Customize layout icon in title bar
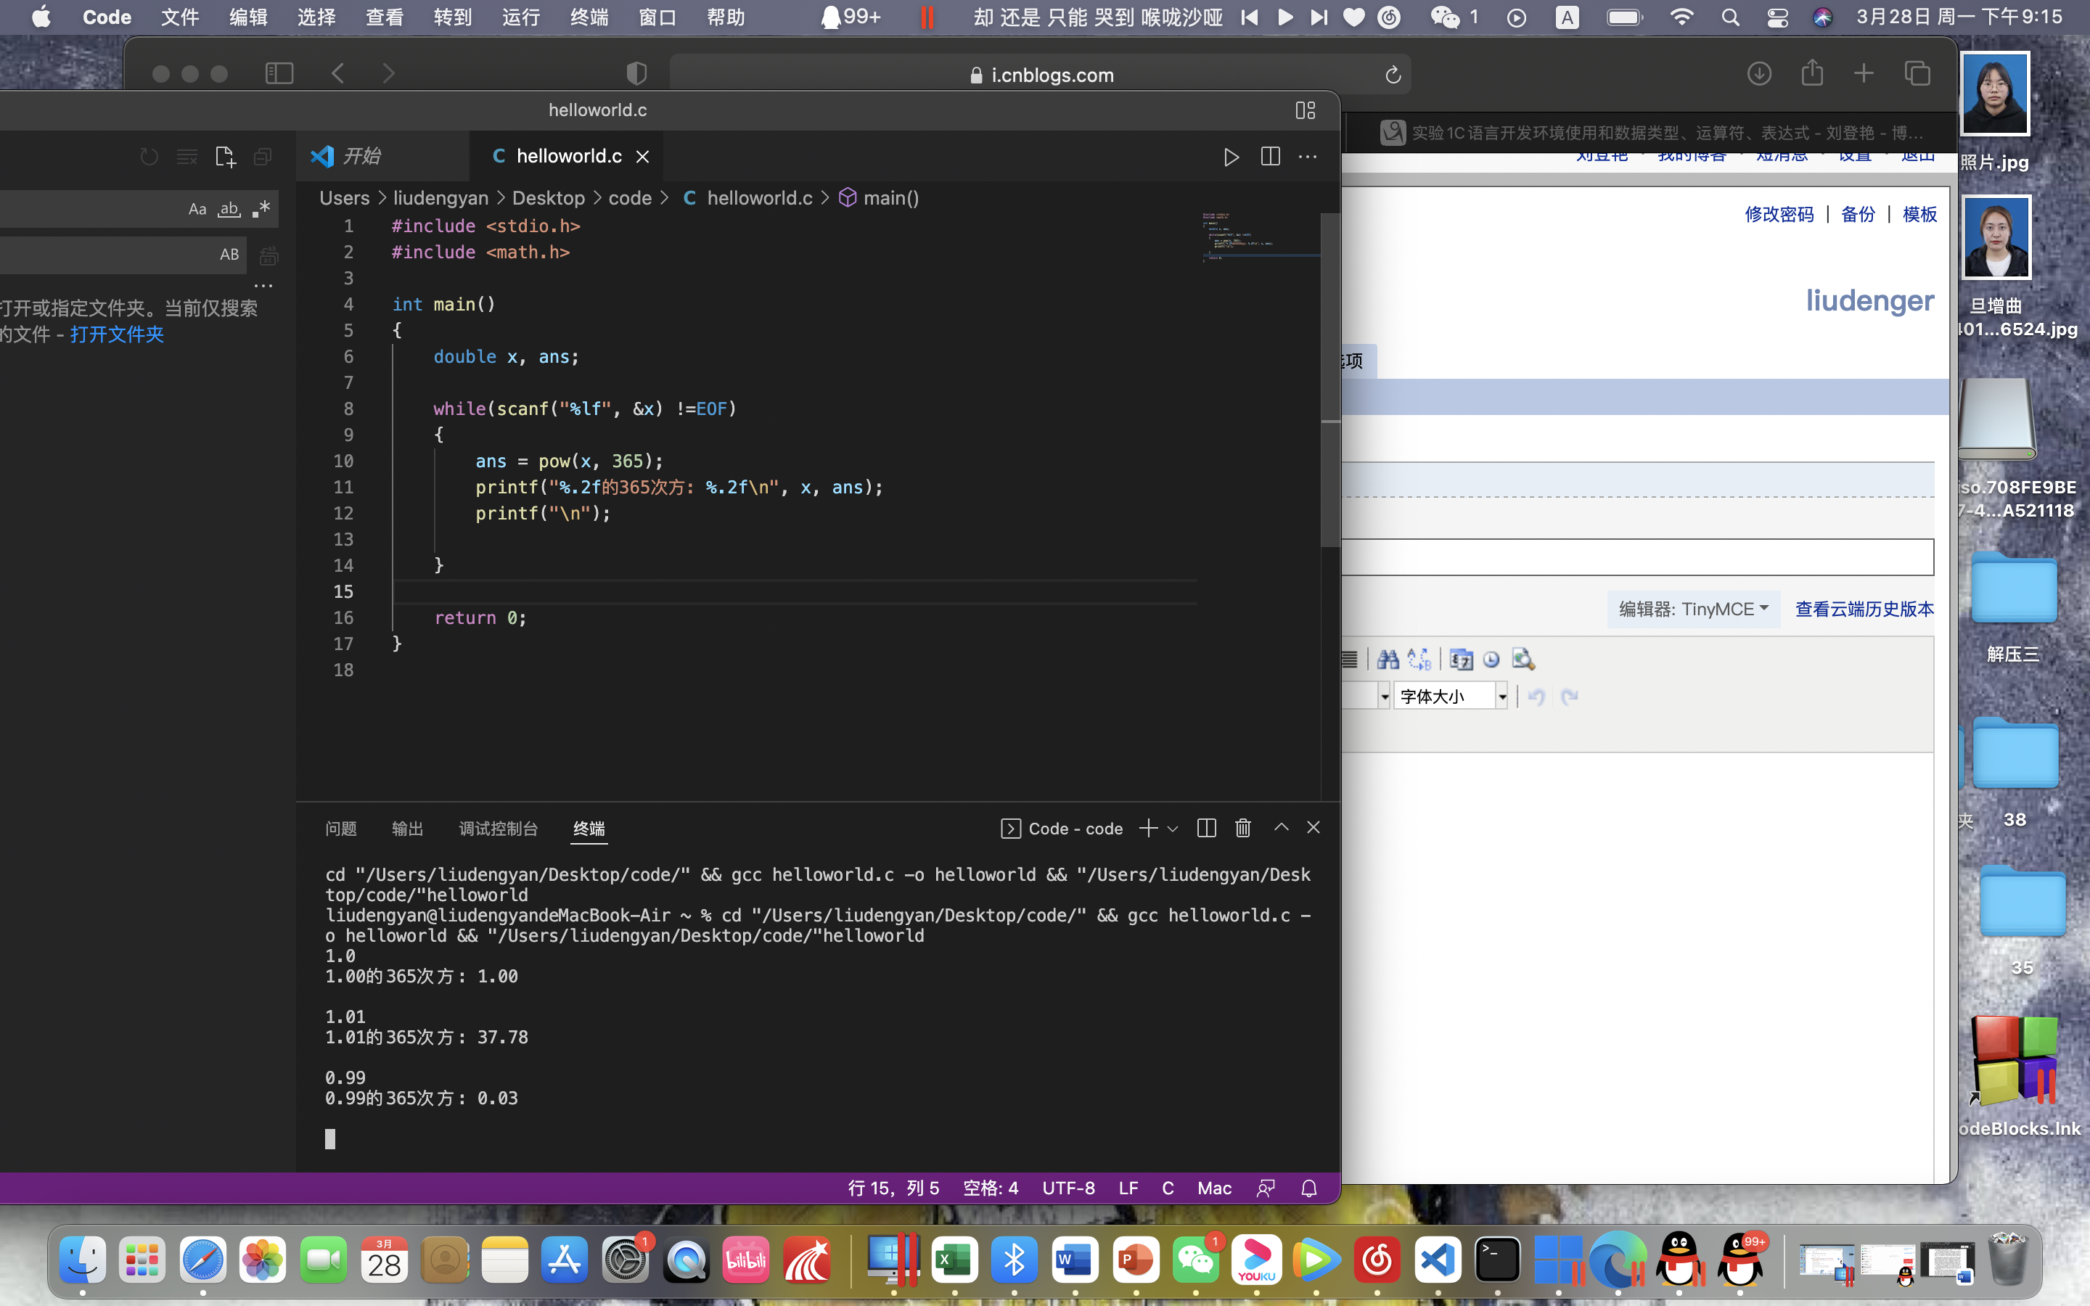Image resolution: width=2090 pixels, height=1306 pixels. [1305, 110]
